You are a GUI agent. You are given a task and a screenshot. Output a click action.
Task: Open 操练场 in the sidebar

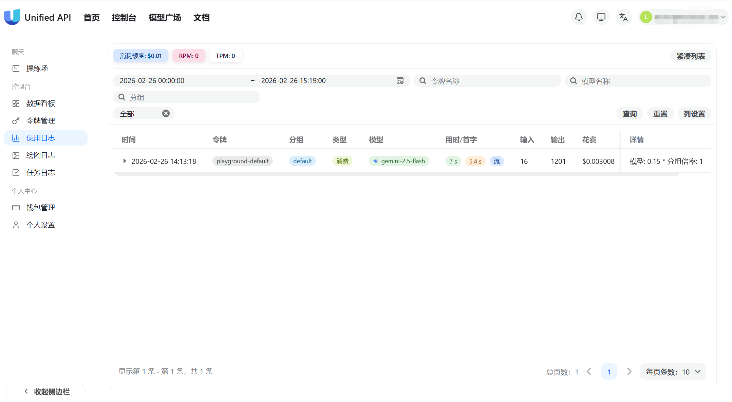click(37, 69)
